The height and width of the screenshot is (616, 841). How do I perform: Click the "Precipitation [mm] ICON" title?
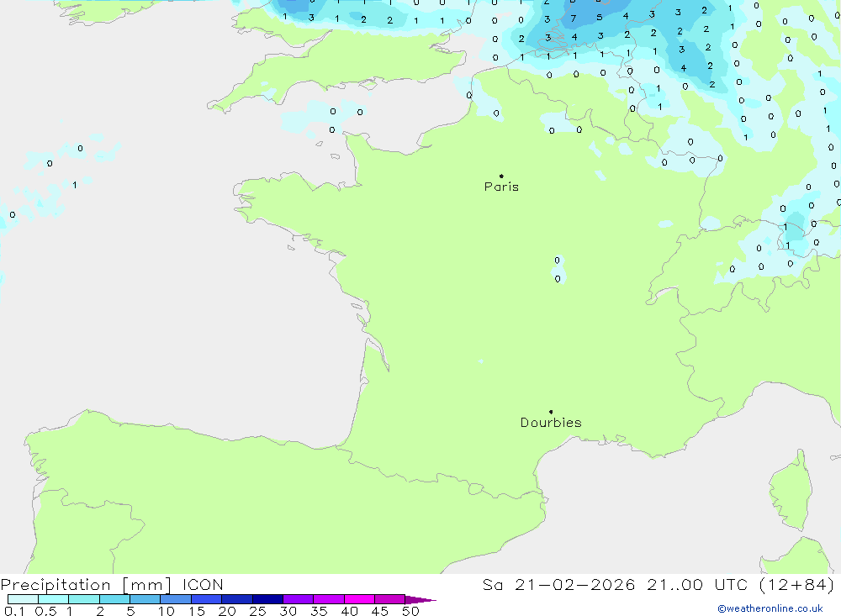pos(112,585)
